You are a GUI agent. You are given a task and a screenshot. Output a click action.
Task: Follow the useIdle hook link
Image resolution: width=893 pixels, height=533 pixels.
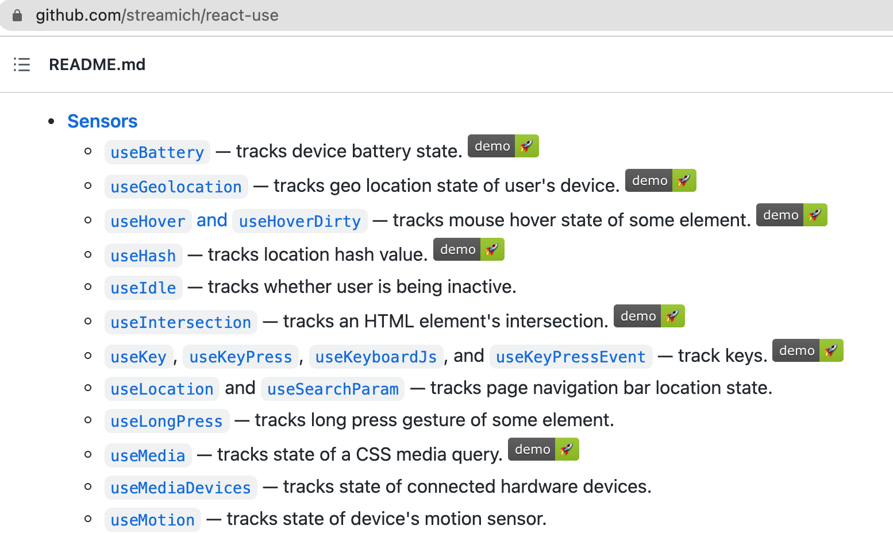pyautogui.click(x=143, y=288)
